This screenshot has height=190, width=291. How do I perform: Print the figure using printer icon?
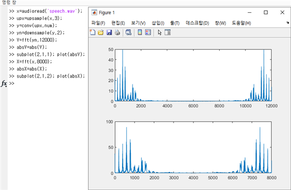coord(118,32)
